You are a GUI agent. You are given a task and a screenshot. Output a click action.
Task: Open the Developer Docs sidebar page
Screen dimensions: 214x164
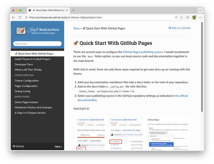click(24, 64)
